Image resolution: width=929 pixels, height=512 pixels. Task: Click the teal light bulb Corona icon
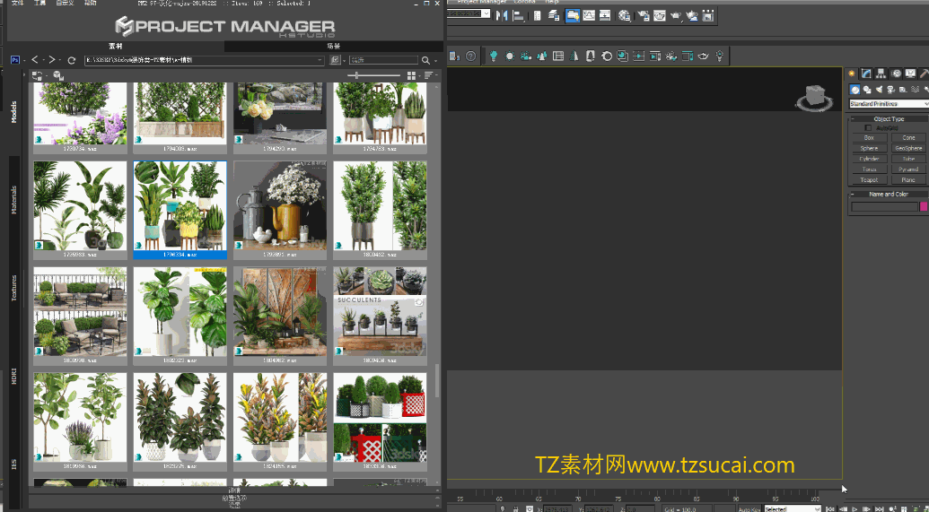pyautogui.click(x=493, y=56)
